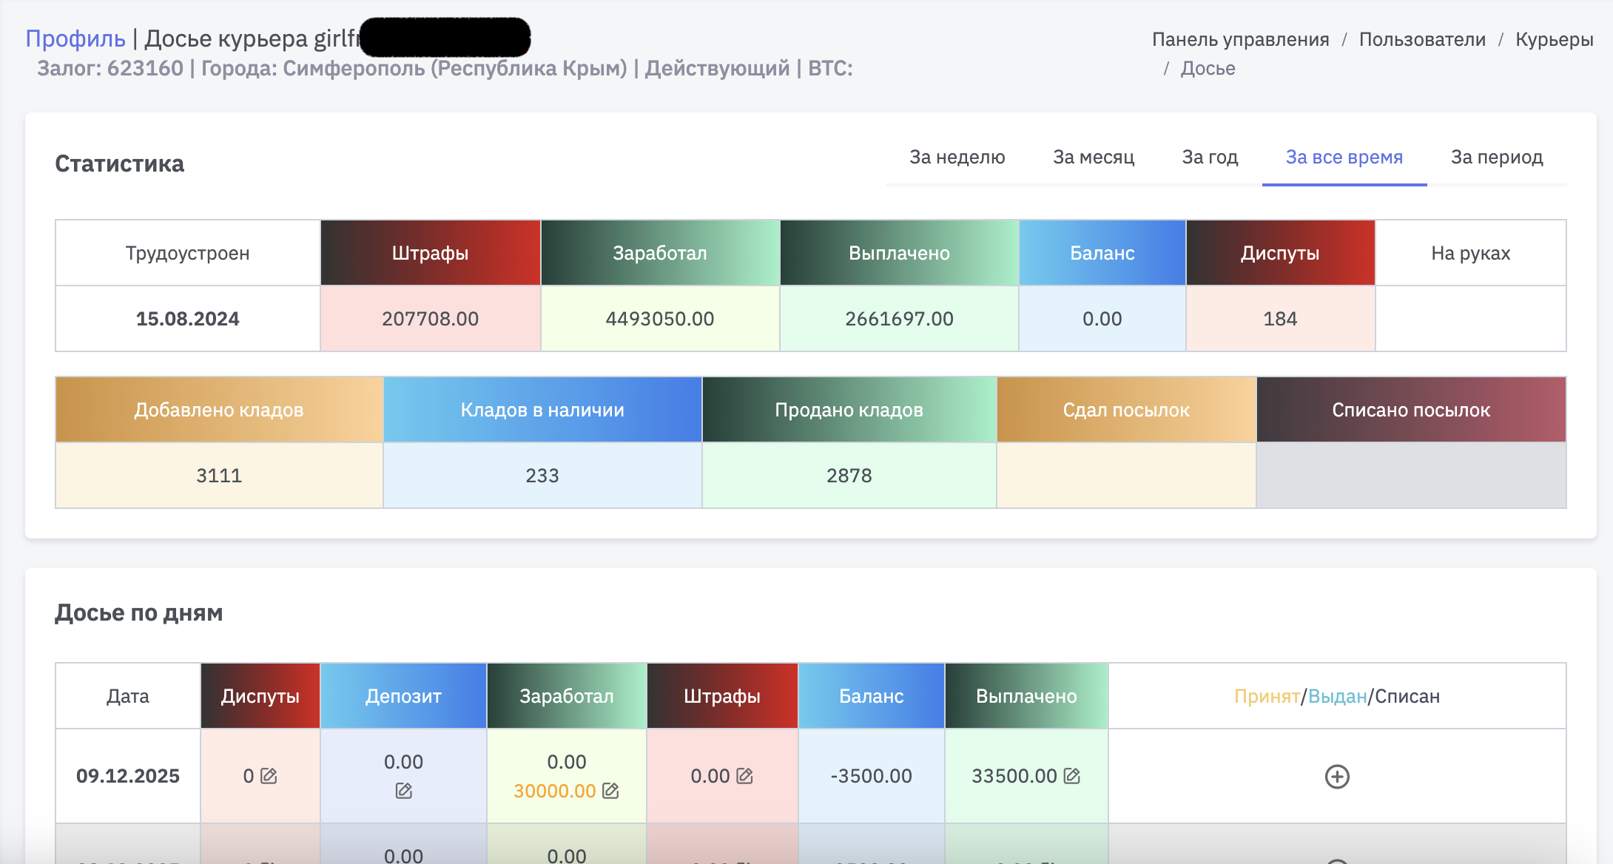Switch to За месяц tab
The width and height of the screenshot is (1613, 864).
pos(1093,157)
